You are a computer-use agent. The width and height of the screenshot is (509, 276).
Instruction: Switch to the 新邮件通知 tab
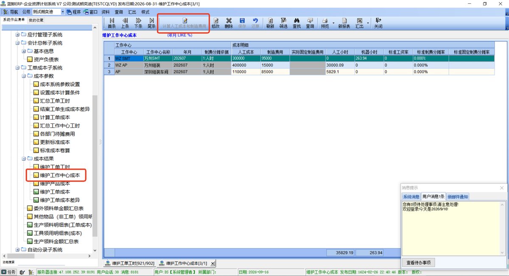[458, 197]
